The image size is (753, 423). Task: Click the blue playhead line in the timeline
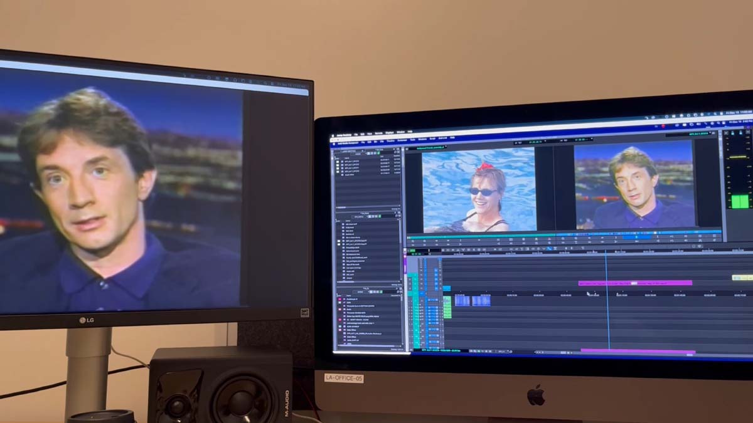[x=607, y=301]
